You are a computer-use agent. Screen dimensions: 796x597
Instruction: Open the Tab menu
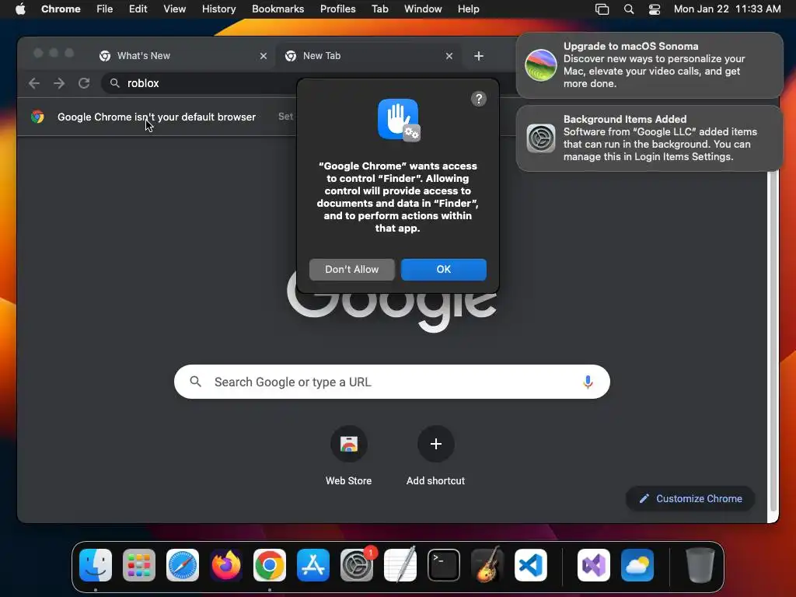tap(379, 9)
